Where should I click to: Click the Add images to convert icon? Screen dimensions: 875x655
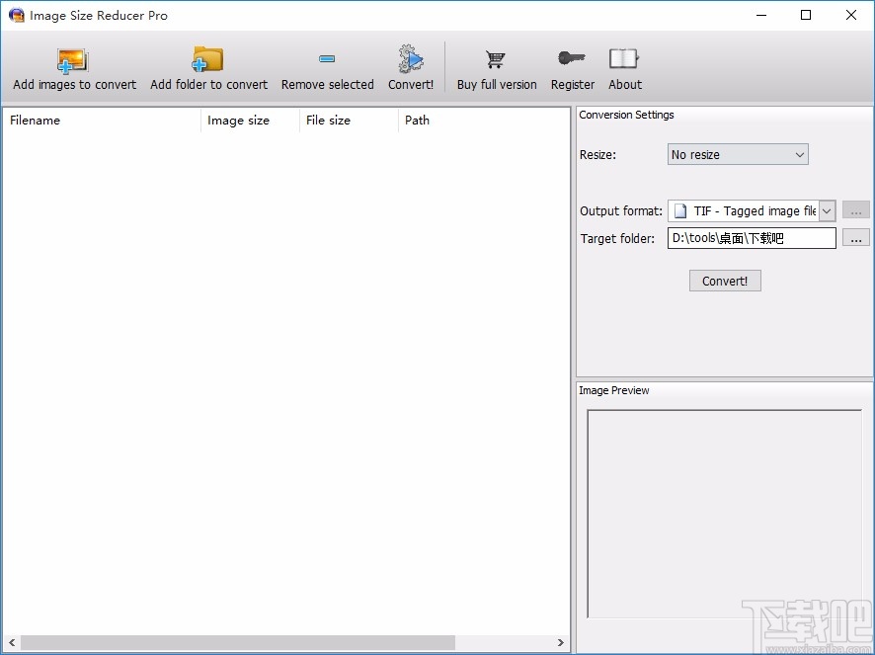(74, 60)
